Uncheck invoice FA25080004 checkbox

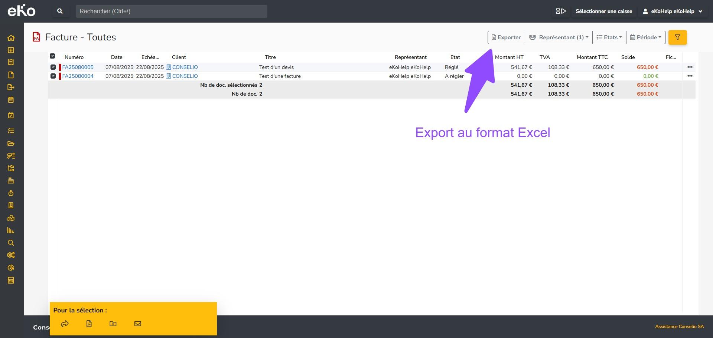(53, 76)
